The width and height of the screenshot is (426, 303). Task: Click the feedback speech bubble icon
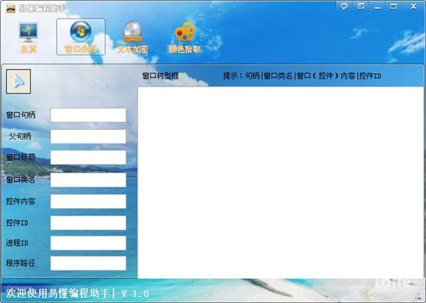(344, 6)
